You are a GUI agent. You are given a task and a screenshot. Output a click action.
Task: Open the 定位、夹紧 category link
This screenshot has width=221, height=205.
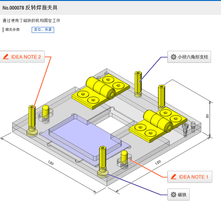[43, 30]
